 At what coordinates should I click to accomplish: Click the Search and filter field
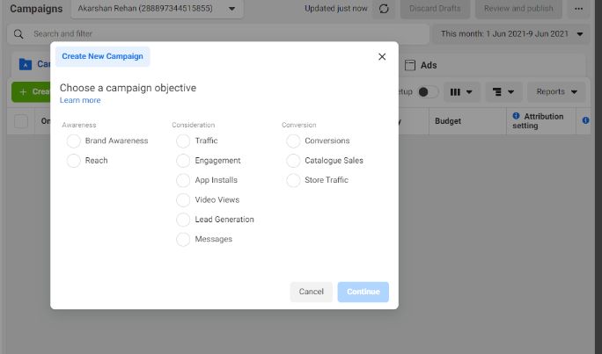tap(220, 33)
